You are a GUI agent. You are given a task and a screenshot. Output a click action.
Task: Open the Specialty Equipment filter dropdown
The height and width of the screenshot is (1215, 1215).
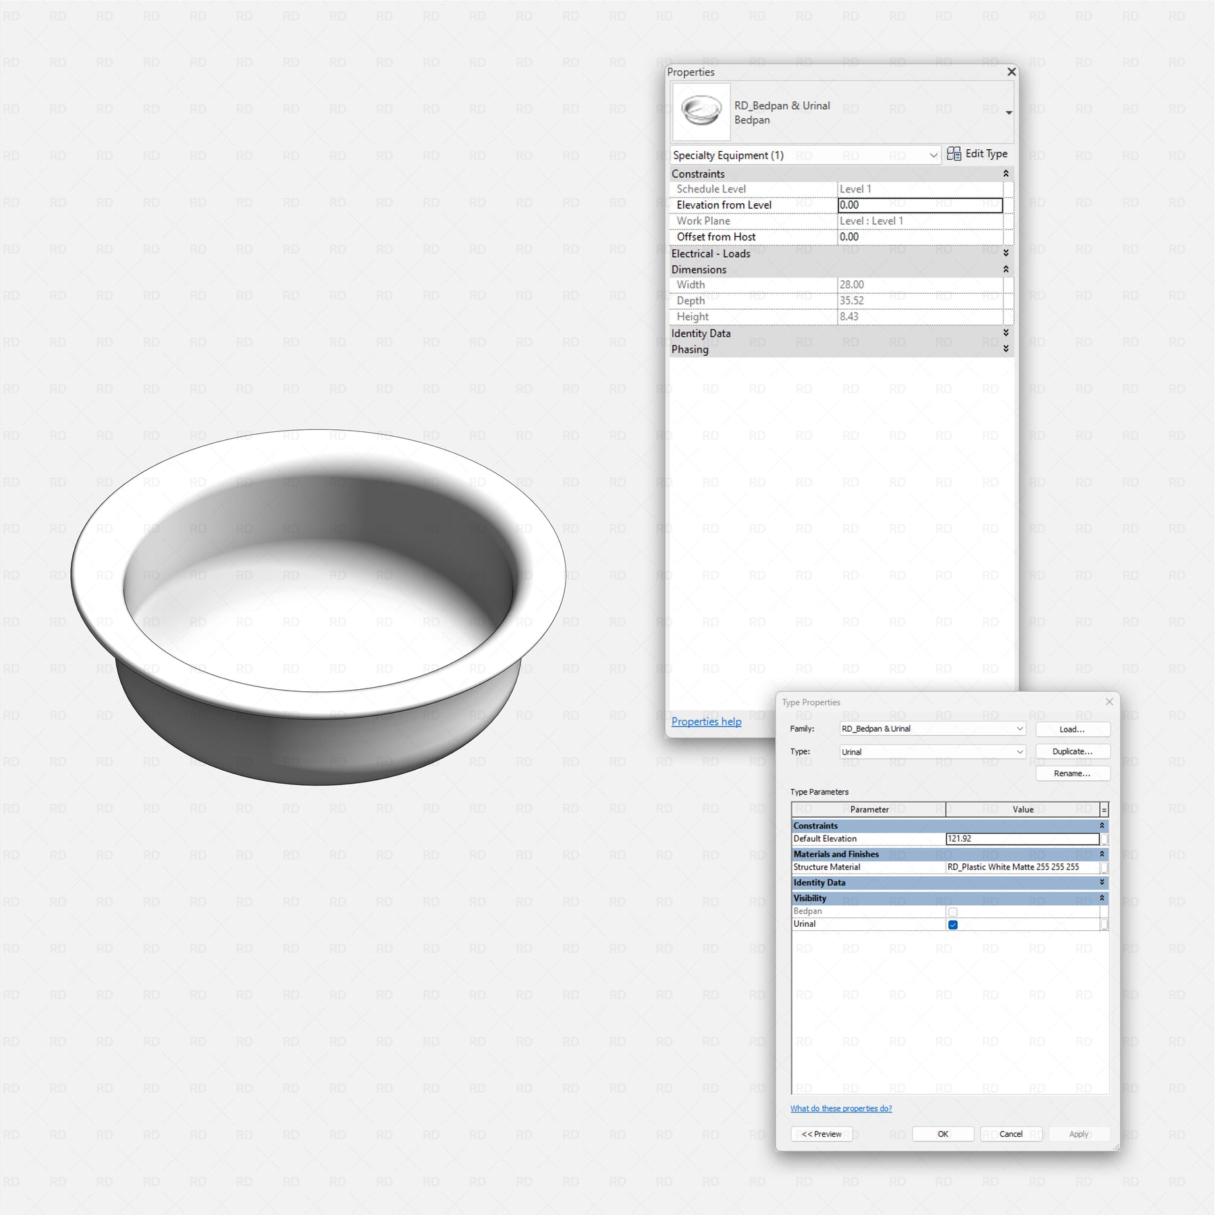(933, 155)
